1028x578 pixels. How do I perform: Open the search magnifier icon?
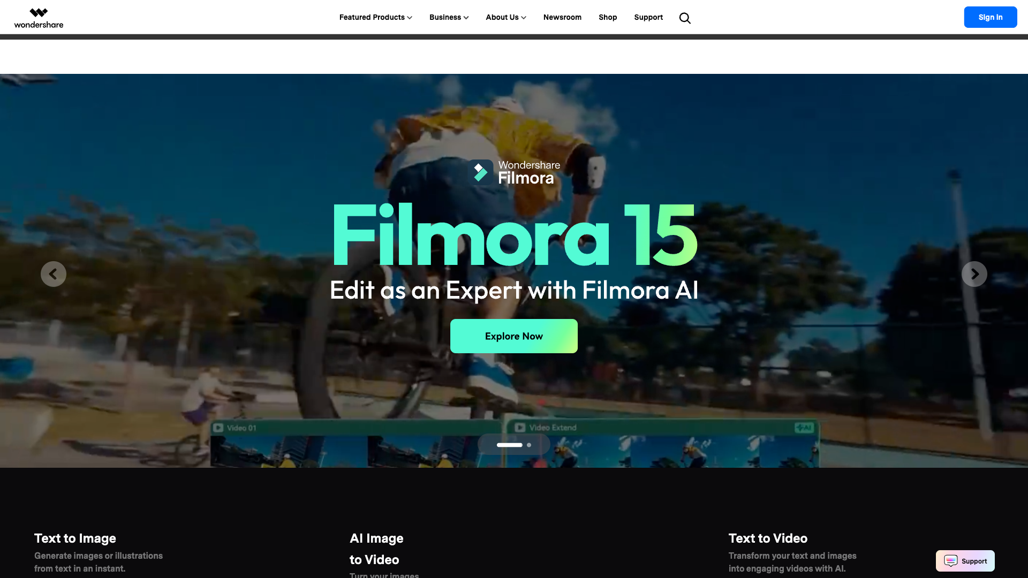[685, 18]
